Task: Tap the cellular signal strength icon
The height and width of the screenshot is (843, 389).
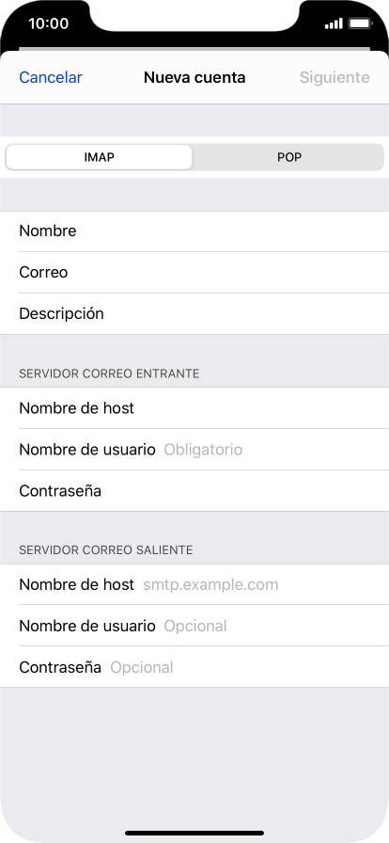Action: (x=334, y=24)
